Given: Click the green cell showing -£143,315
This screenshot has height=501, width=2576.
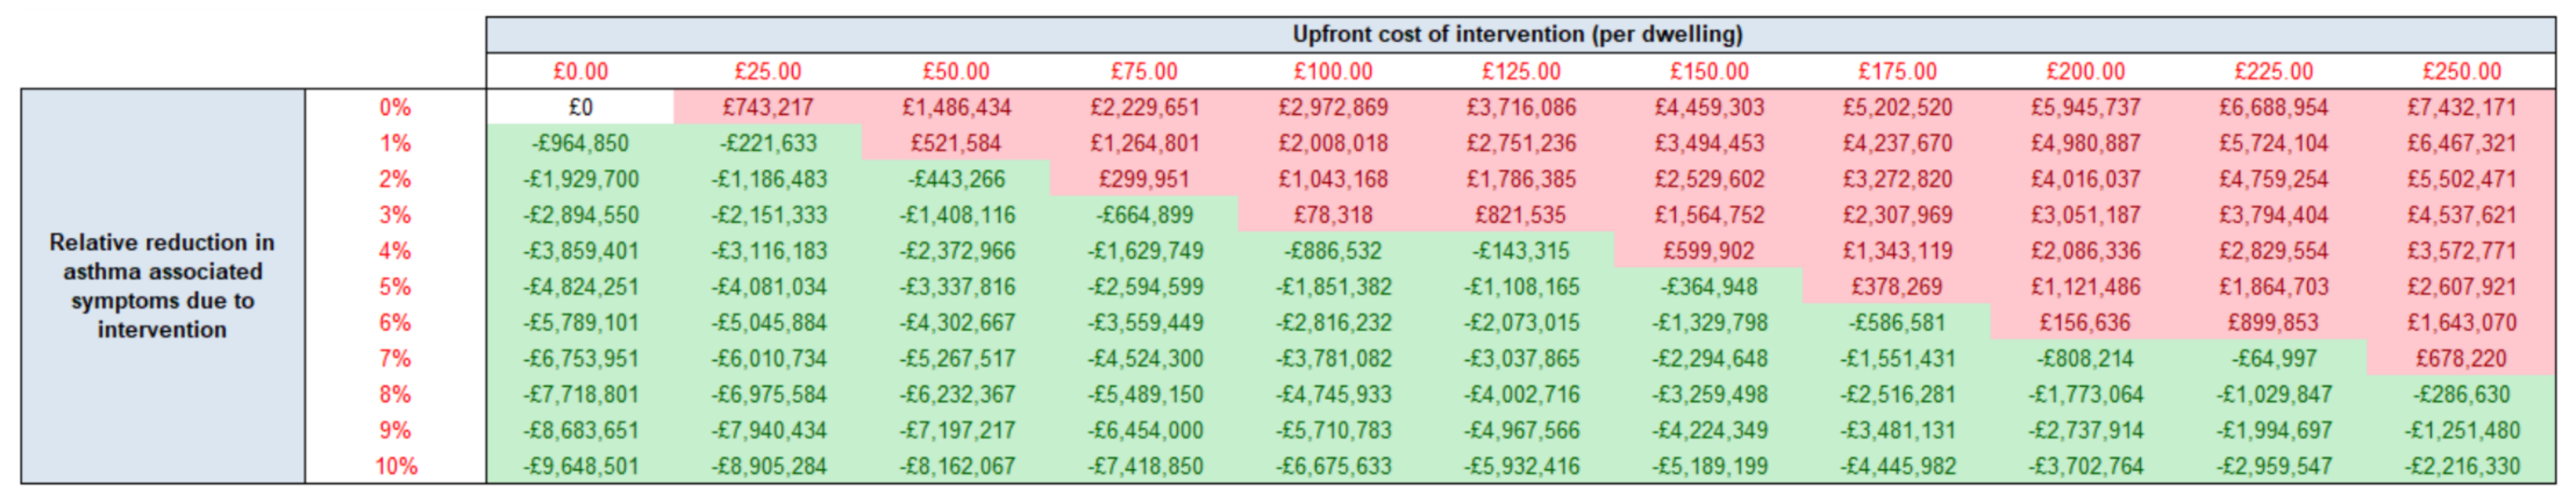Looking at the screenshot, I should (1521, 250).
